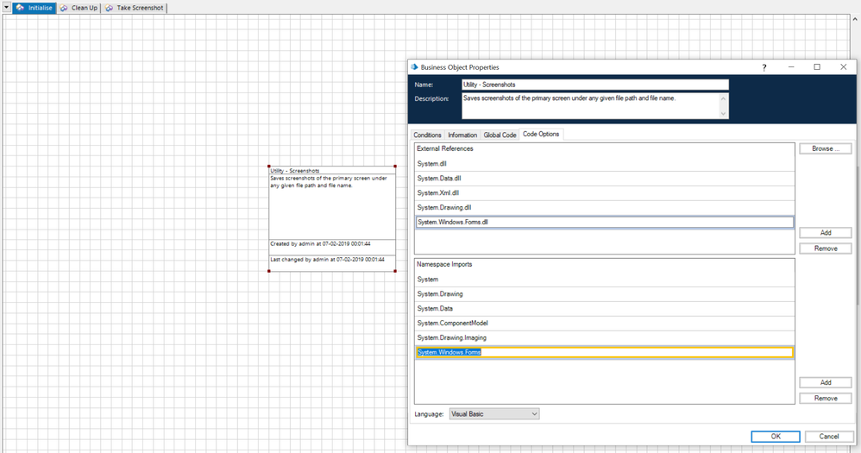Open the Information tab

(462, 135)
